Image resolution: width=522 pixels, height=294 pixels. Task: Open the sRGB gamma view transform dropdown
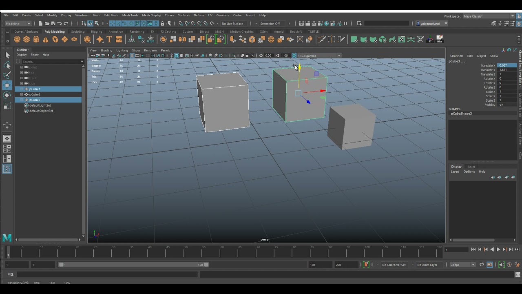(x=319, y=56)
